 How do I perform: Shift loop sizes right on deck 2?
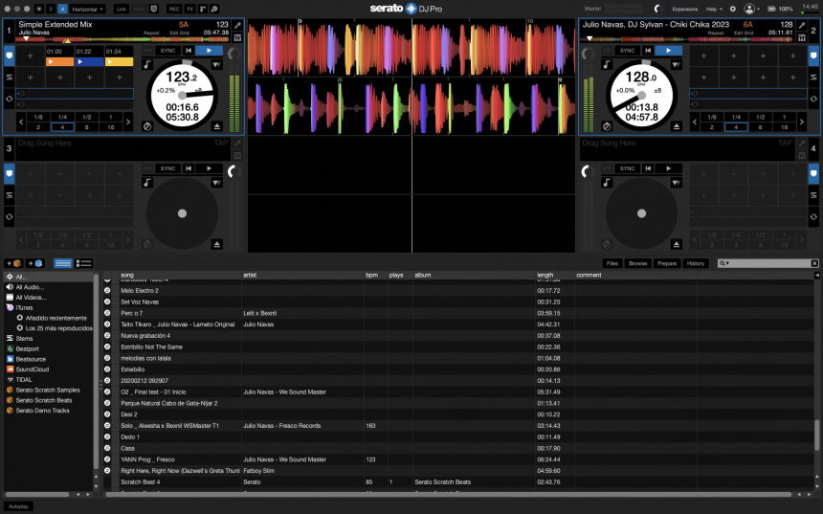coord(802,122)
